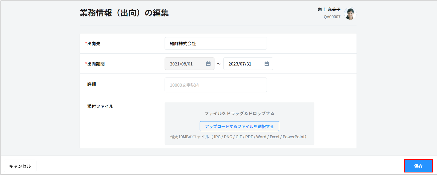
Task: Click the user name 岩上 麻美子
Action: pos(329,10)
